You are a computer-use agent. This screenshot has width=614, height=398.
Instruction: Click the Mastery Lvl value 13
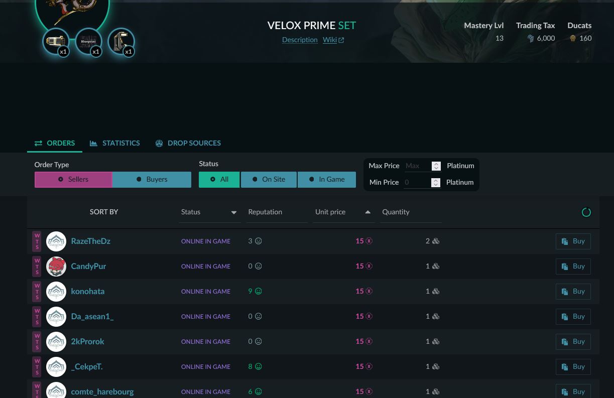click(499, 38)
